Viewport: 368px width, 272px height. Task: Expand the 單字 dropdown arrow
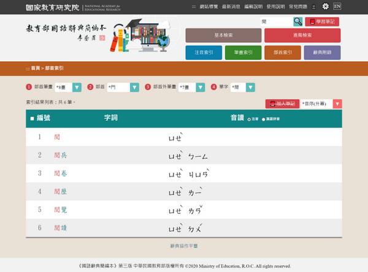click(x=250, y=87)
